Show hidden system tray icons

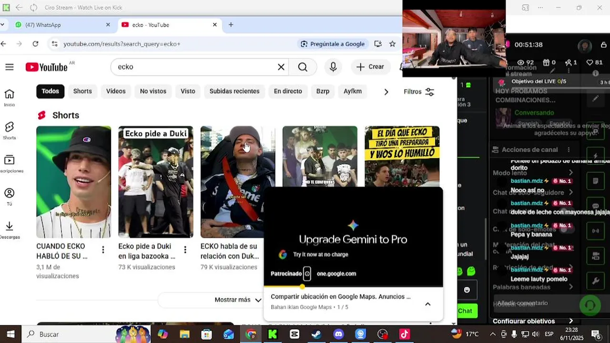pyautogui.click(x=493, y=334)
